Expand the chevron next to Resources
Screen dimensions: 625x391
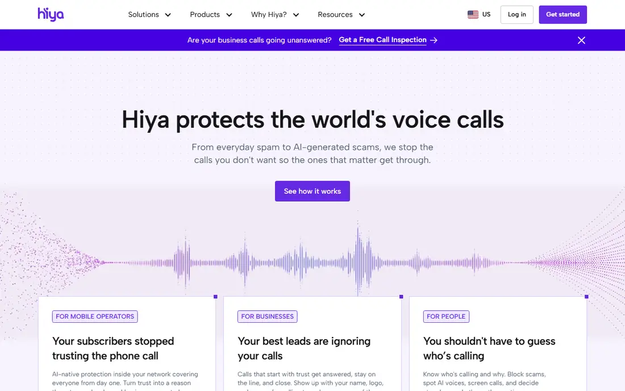coord(362,15)
